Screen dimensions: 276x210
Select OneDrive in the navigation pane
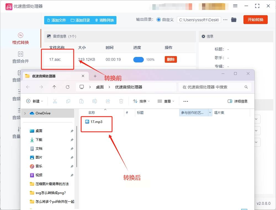43,113
